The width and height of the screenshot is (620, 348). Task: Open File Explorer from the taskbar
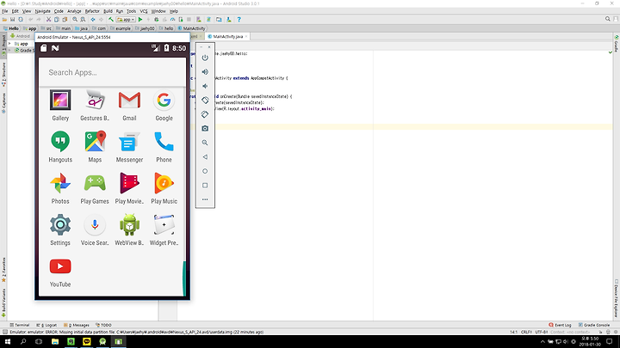click(x=55, y=342)
